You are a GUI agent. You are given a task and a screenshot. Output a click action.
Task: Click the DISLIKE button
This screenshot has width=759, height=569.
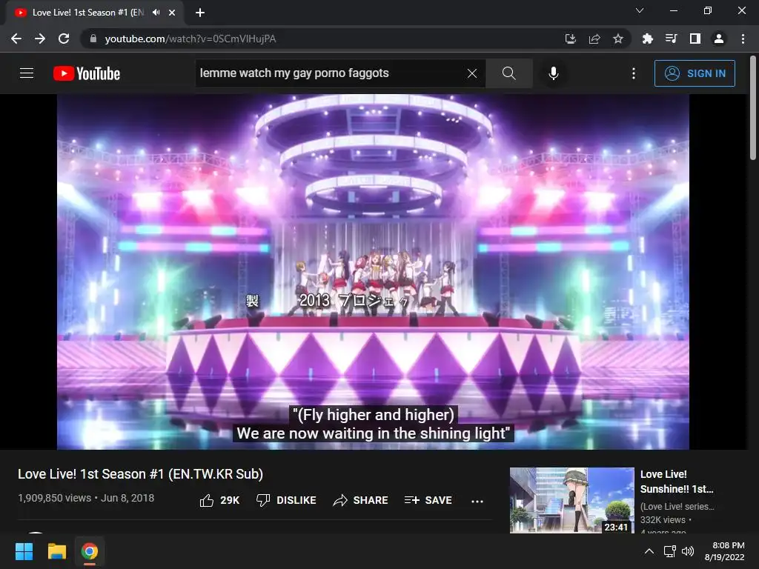click(x=286, y=500)
